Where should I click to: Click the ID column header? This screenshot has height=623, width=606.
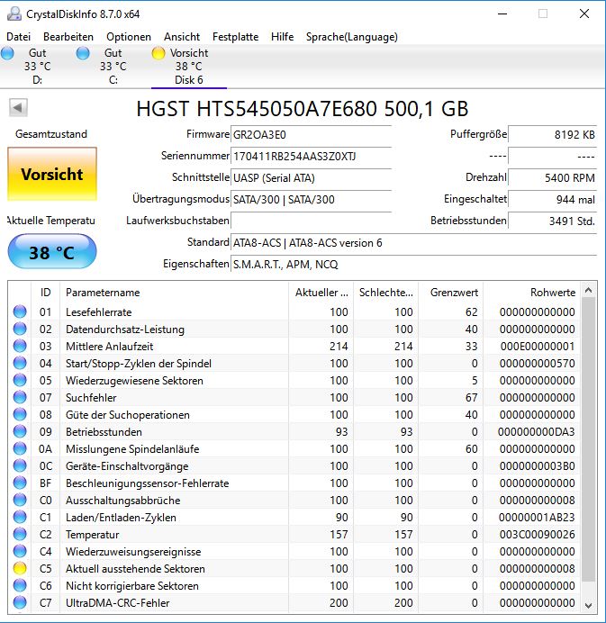click(x=45, y=293)
